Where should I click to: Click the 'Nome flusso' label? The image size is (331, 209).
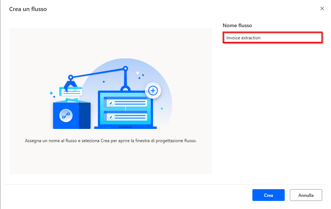pos(237,26)
